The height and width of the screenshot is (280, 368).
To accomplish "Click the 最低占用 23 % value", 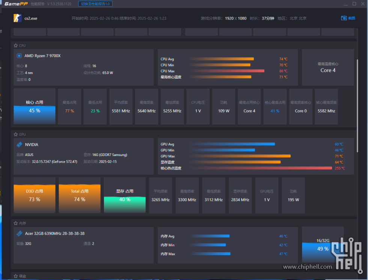I will pyautogui.click(x=95, y=111).
